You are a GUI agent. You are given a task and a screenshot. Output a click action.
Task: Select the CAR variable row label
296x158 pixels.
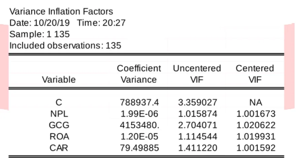click(59, 148)
